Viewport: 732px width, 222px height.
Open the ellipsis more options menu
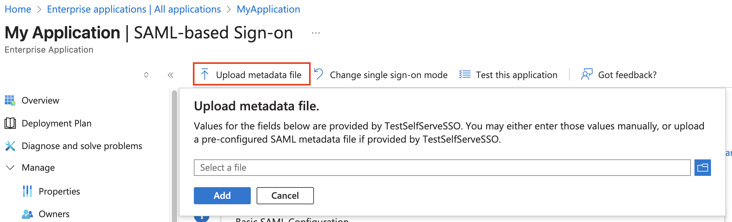[316, 33]
